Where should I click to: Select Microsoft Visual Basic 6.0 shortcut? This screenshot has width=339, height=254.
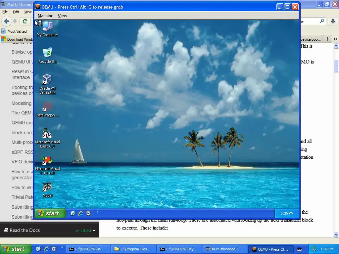47,138
